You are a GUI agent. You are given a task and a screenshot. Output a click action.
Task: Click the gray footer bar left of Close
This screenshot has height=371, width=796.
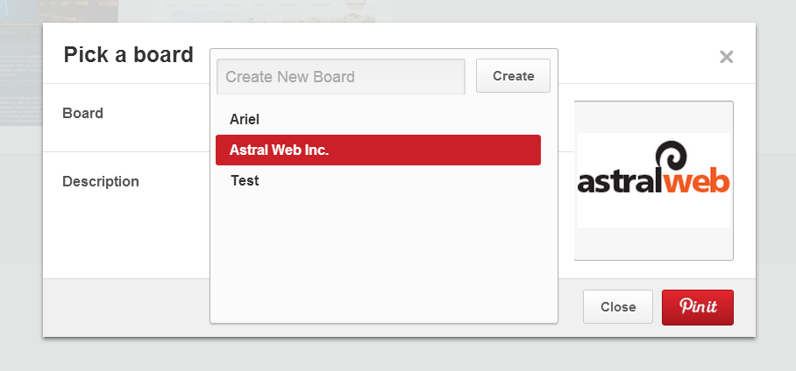coord(123,307)
